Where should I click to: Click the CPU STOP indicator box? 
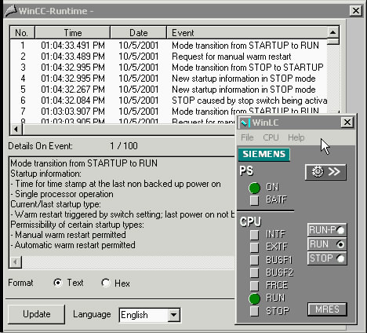pos(254,311)
